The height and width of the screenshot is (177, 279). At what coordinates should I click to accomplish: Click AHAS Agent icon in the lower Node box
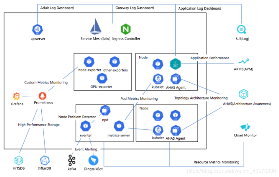tap(176, 130)
